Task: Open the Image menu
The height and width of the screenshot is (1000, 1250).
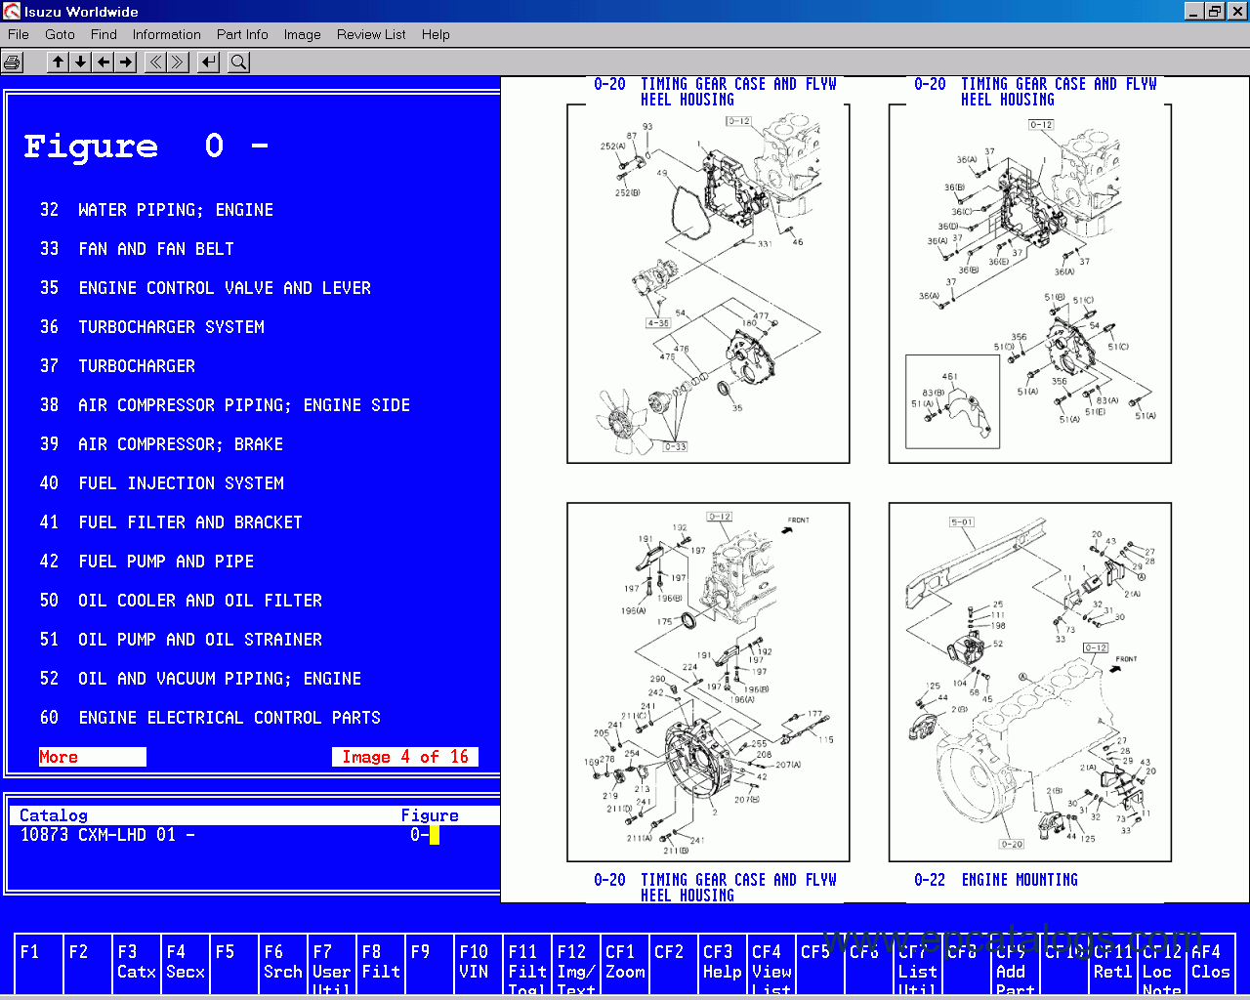Action: [303, 34]
